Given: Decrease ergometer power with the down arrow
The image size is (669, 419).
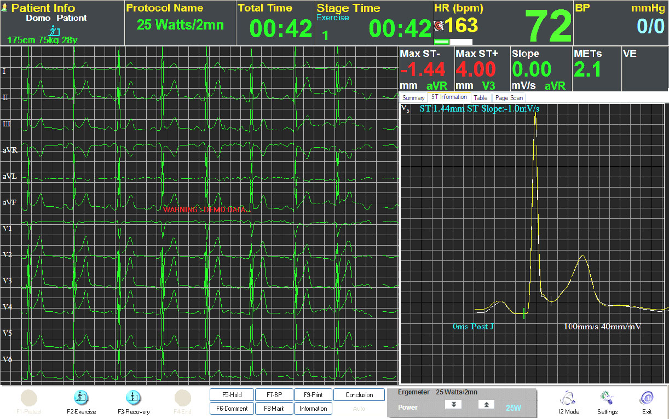Looking at the screenshot, I should coord(453,404).
